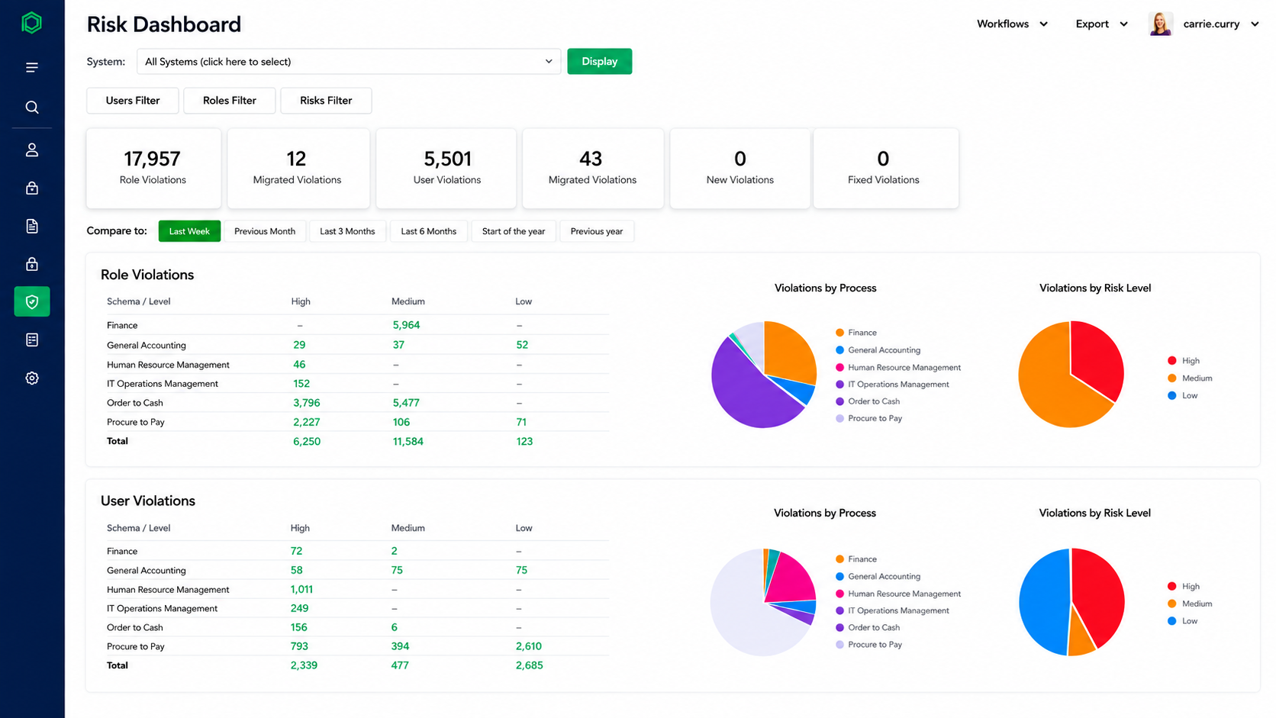Click the Schema / Level header in User Violations
This screenshot has height=718, width=1276.
[x=139, y=528]
